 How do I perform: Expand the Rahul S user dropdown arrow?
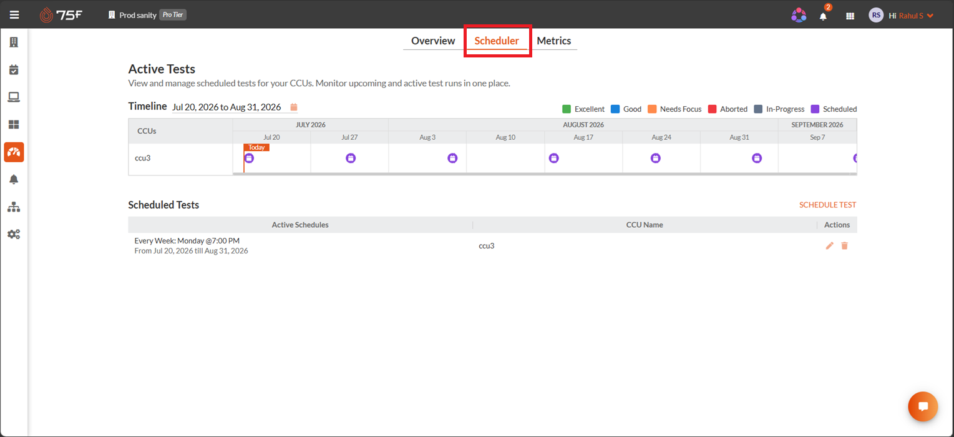click(930, 16)
